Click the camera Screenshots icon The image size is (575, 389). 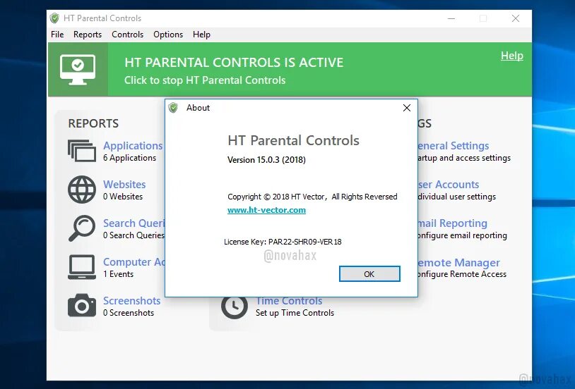point(82,305)
